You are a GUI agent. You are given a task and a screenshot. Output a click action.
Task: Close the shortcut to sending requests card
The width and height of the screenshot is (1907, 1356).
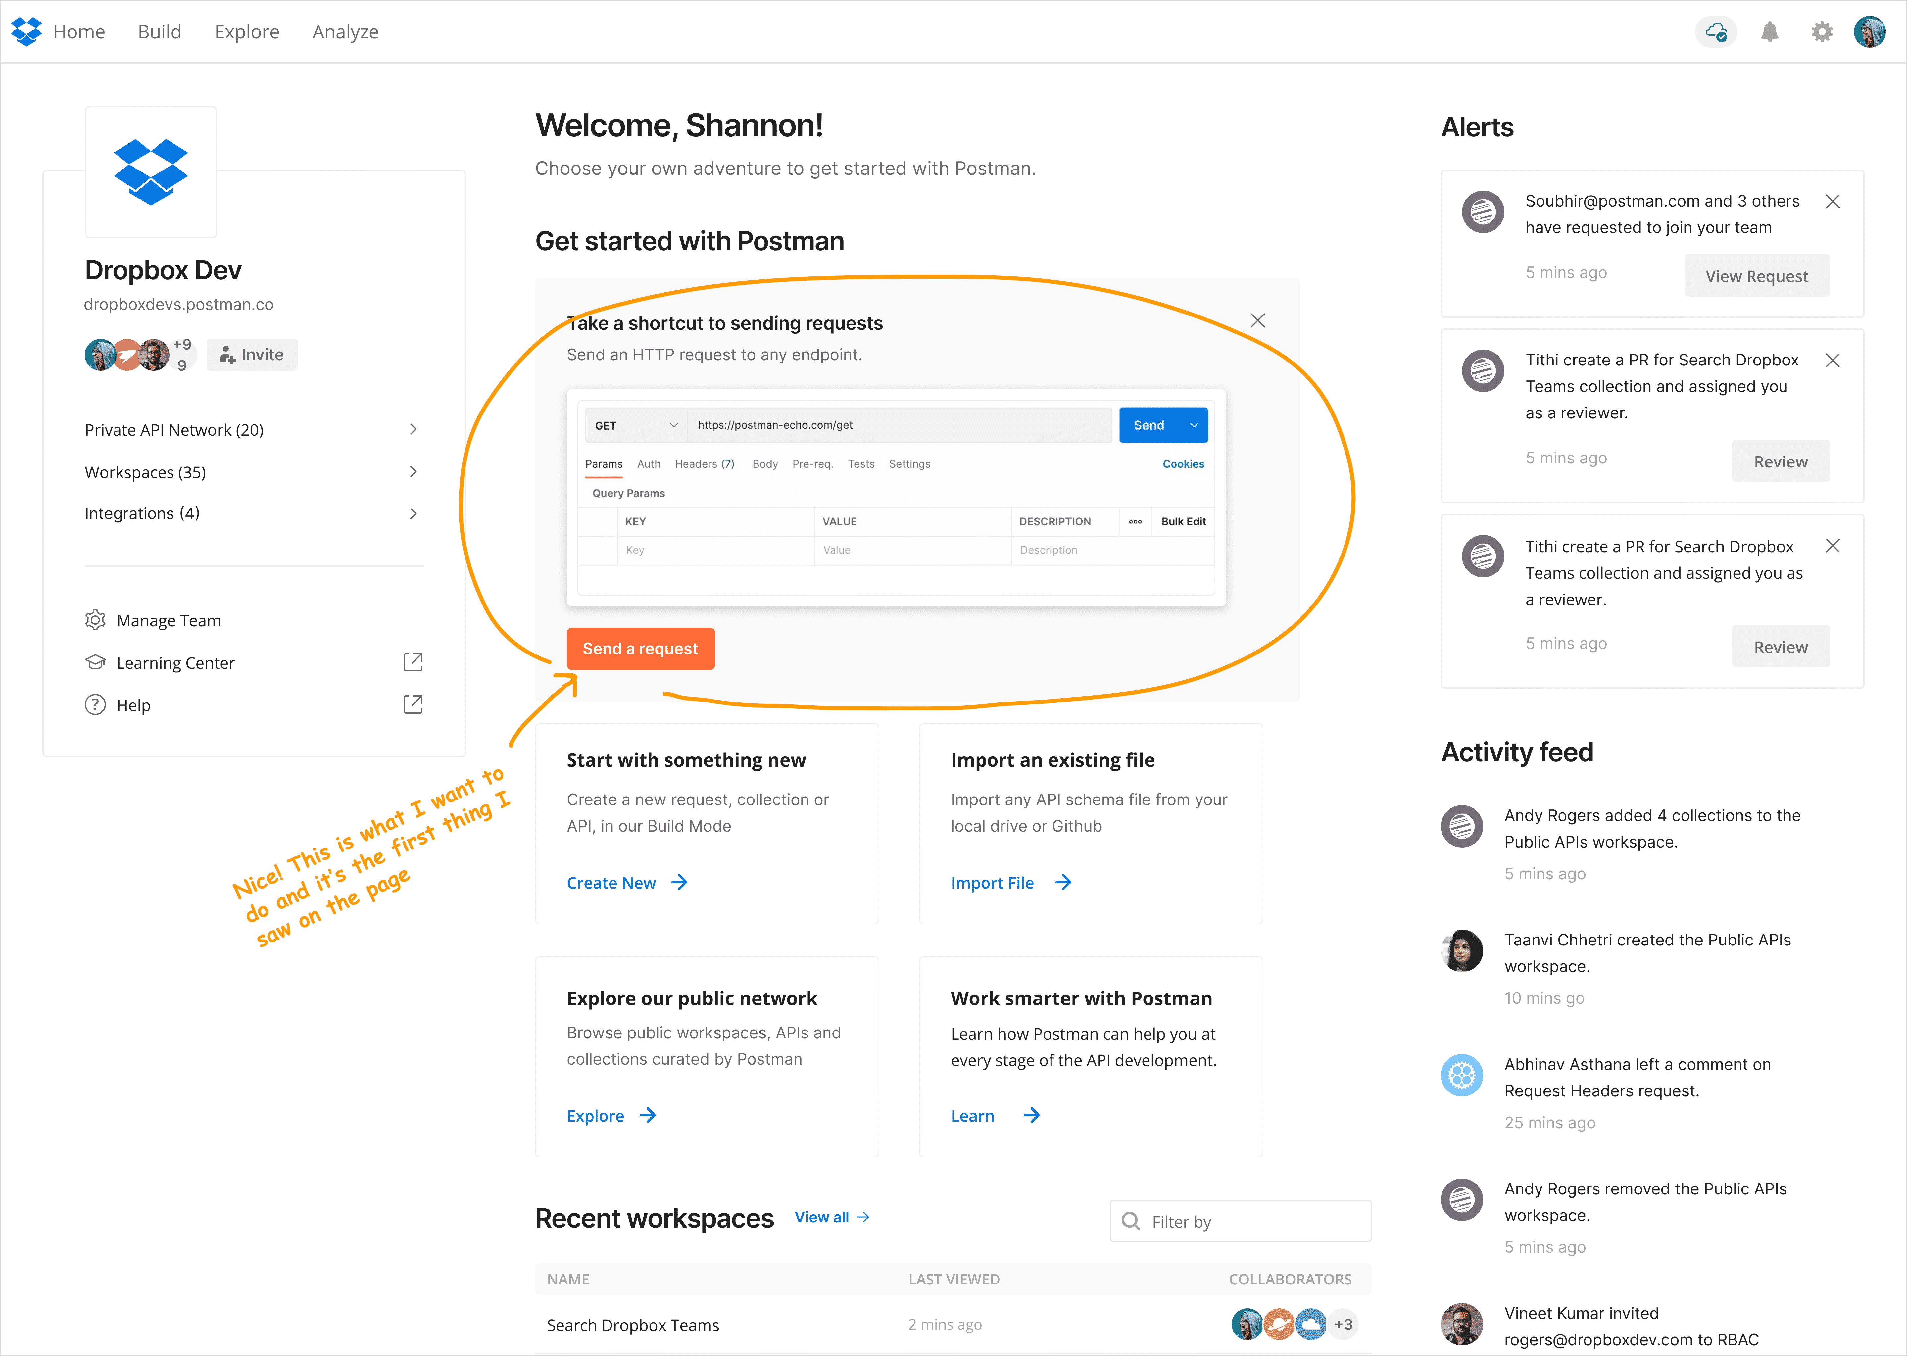[1257, 321]
